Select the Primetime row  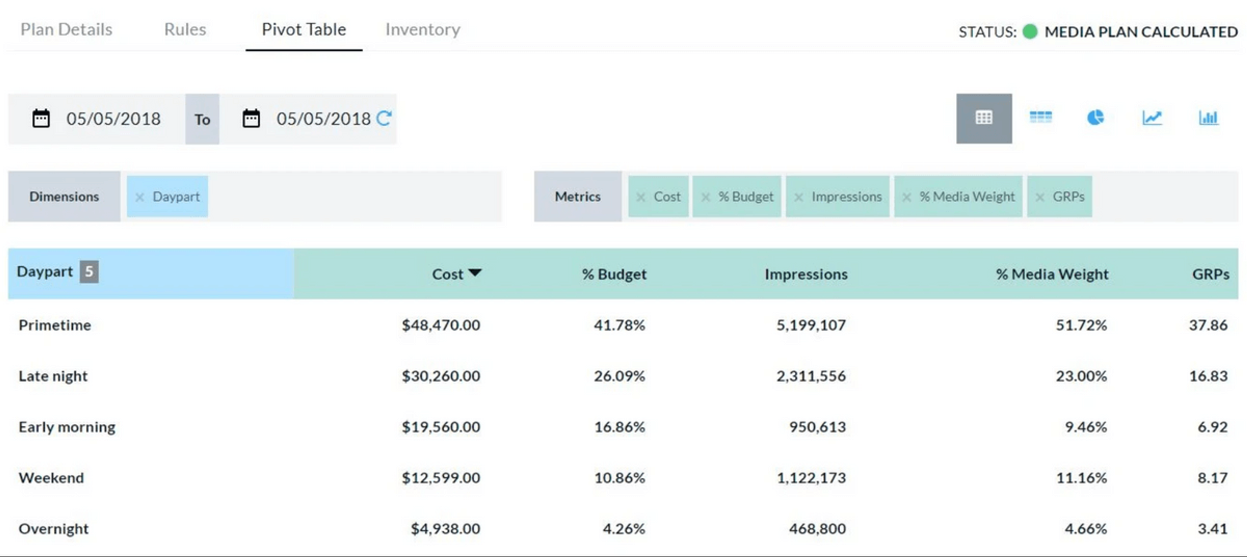pos(55,325)
